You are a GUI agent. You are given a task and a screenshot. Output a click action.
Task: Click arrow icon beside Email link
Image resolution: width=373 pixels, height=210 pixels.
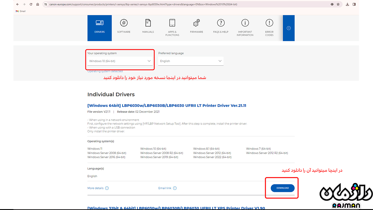coord(175,188)
